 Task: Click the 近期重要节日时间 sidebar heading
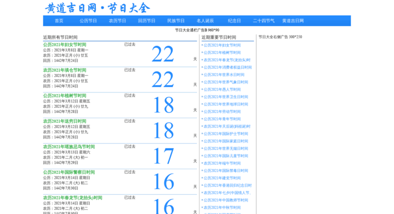coord(219,37)
